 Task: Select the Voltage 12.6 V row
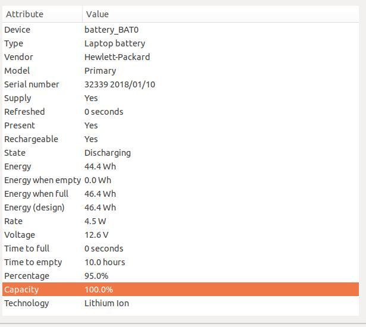click(181, 235)
